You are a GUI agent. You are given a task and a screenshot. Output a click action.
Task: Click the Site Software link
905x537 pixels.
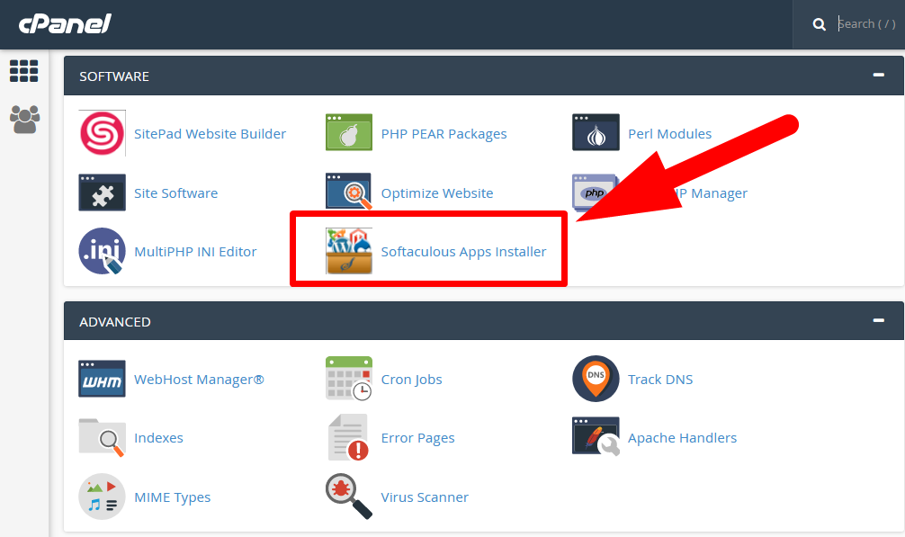[x=176, y=193]
